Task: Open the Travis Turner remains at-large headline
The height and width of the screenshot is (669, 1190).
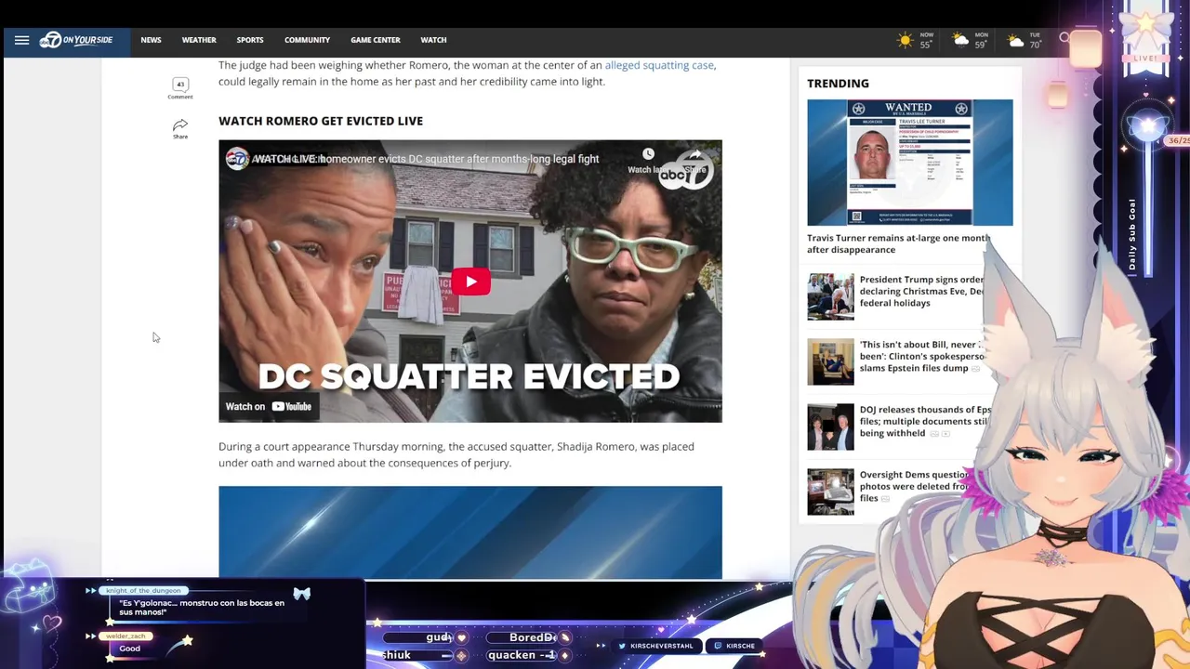Action: coord(899,243)
